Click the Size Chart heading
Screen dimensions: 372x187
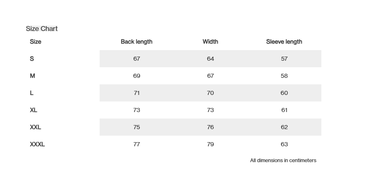pyautogui.click(x=42, y=29)
